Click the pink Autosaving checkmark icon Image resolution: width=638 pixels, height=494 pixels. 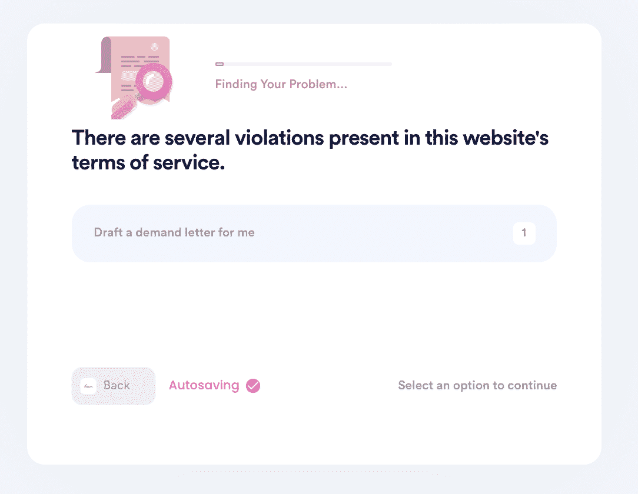253,385
